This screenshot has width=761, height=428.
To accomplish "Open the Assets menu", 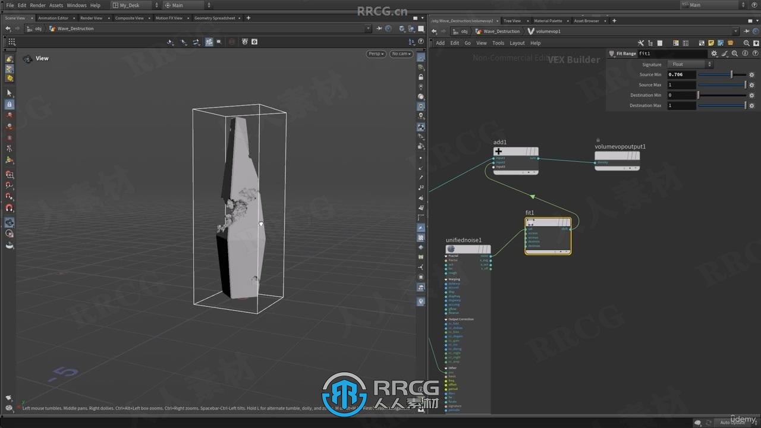I will tap(56, 5).
